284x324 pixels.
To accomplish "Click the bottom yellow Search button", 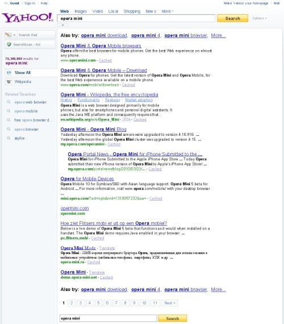I will [173, 318].
